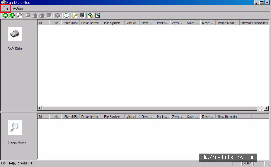271x167 pixels.
Task: Click the NUM status bar indicator
Action: pyautogui.click(x=247, y=163)
